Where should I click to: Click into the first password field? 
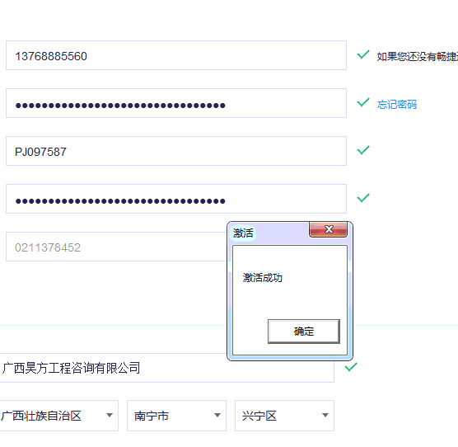click(x=176, y=103)
